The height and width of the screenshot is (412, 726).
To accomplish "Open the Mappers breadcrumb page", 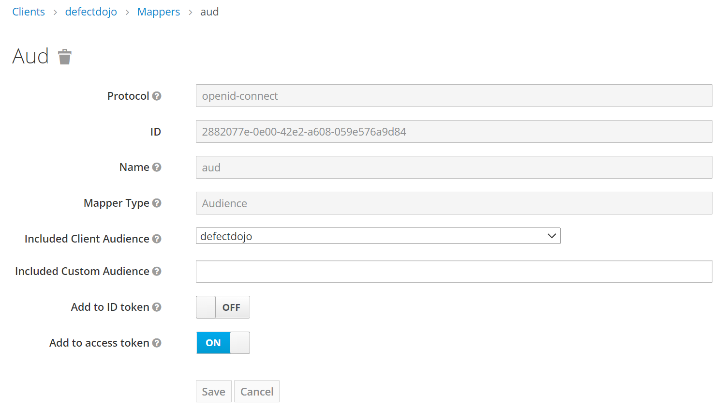I will (x=158, y=11).
